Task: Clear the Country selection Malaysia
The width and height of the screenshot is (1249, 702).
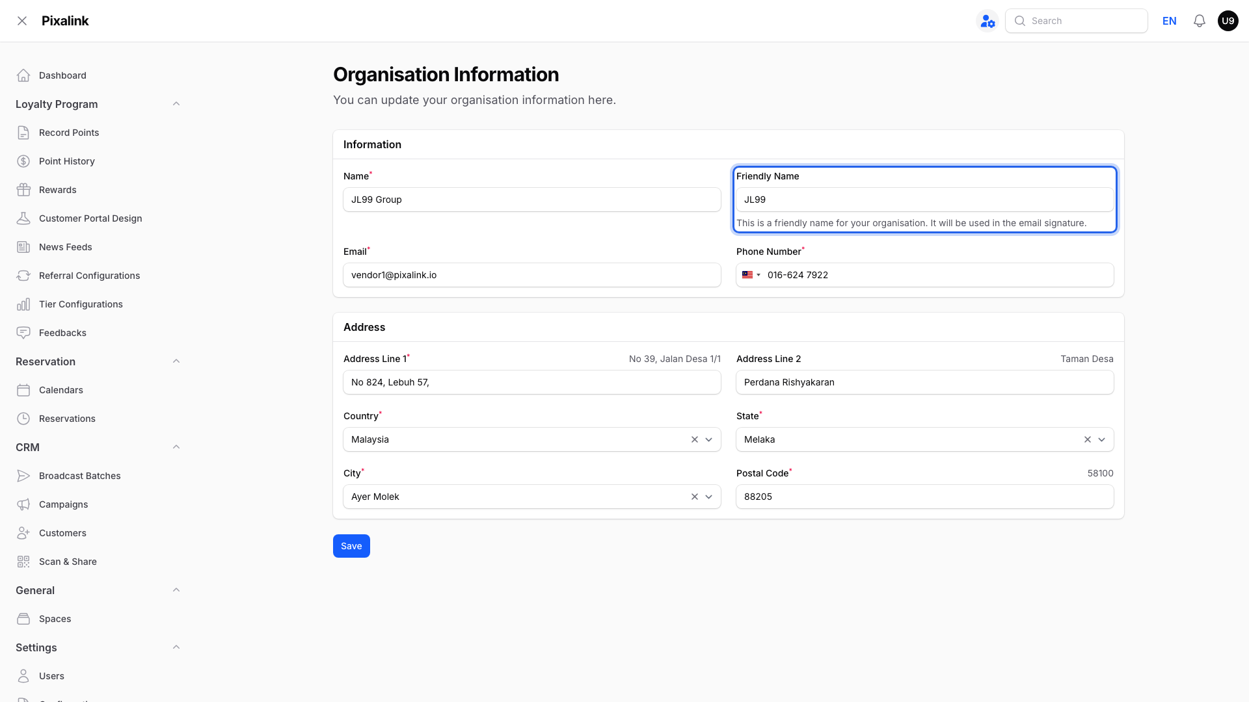Action: click(x=695, y=439)
